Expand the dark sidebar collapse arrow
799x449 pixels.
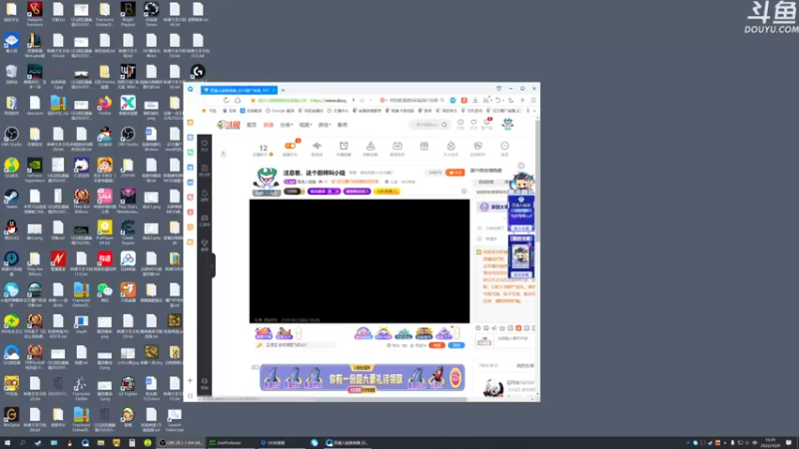[212, 265]
